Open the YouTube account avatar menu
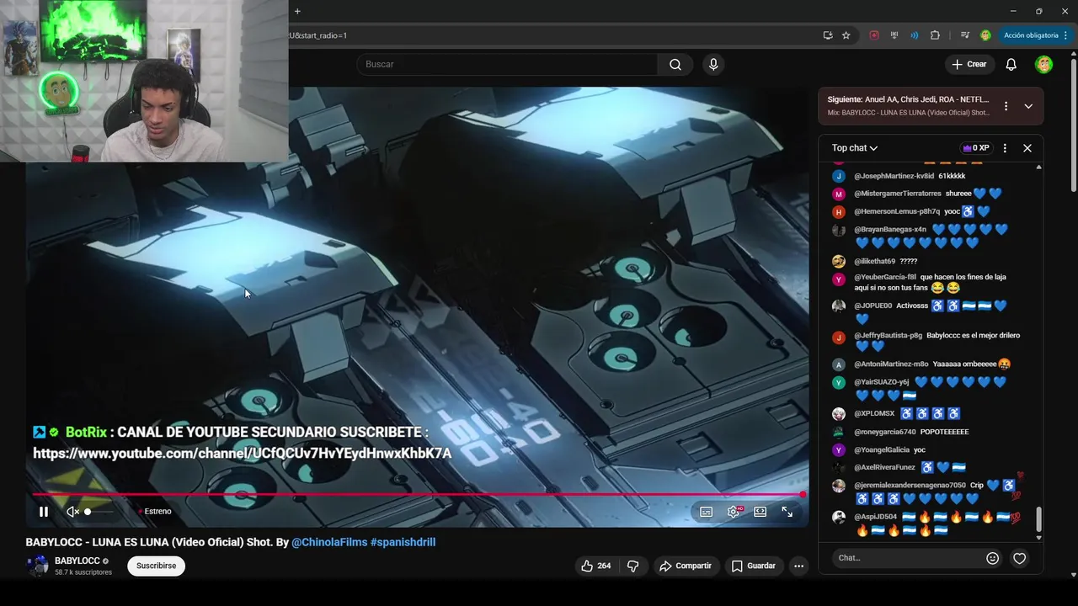This screenshot has height=606, width=1078. click(1043, 64)
